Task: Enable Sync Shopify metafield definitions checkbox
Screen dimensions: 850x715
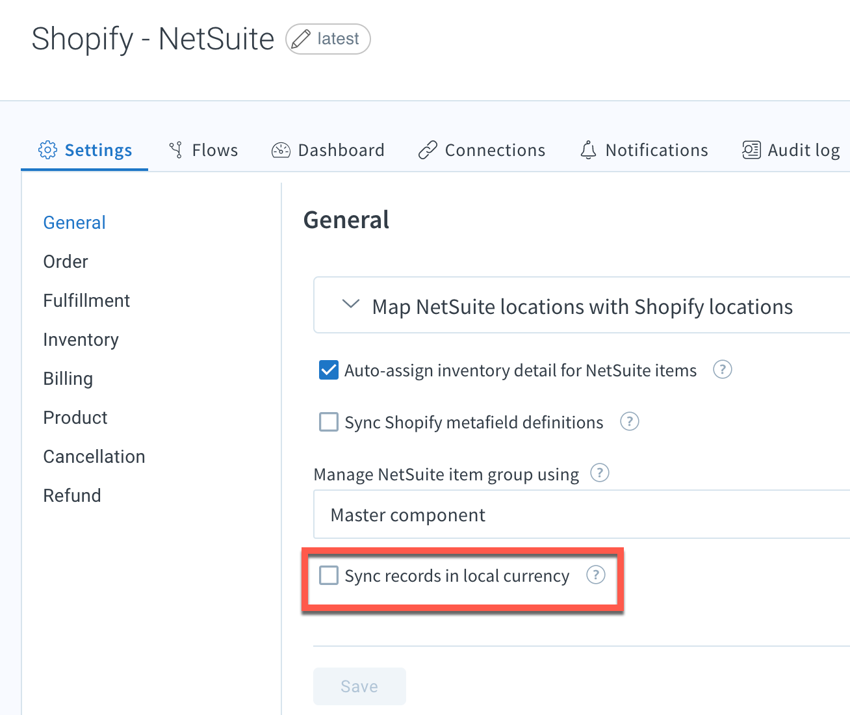Action: tap(329, 422)
